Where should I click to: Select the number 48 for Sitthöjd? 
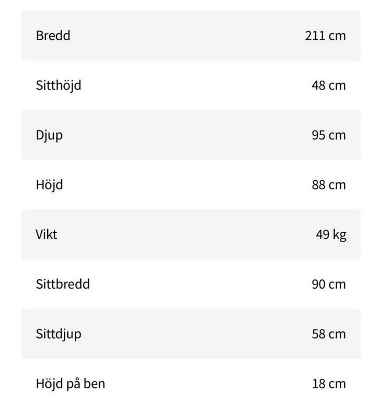[x=319, y=85]
